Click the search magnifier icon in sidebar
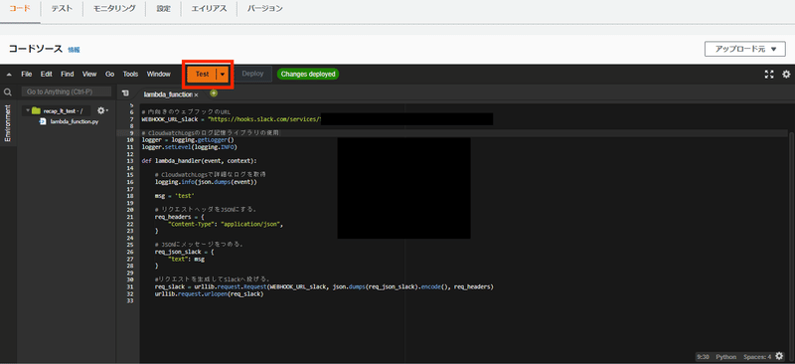Screen dimensions: 795x364 click(8, 92)
